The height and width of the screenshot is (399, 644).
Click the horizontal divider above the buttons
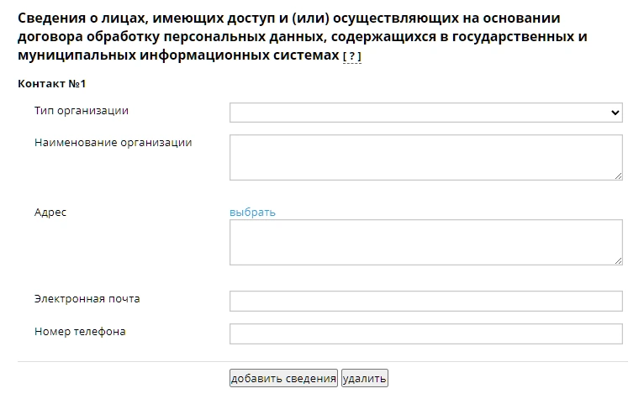pos(322,362)
